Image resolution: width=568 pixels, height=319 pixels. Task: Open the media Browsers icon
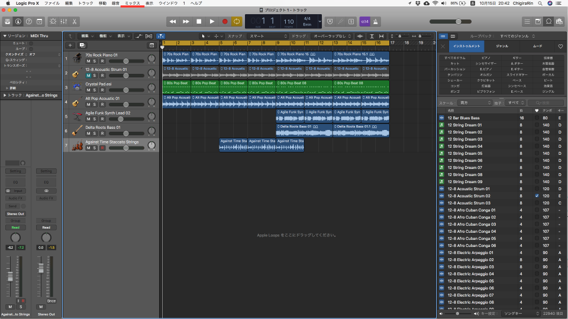(560, 22)
